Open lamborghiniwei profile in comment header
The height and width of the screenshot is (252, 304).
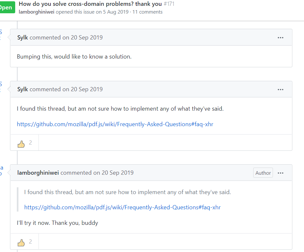click(x=38, y=173)
